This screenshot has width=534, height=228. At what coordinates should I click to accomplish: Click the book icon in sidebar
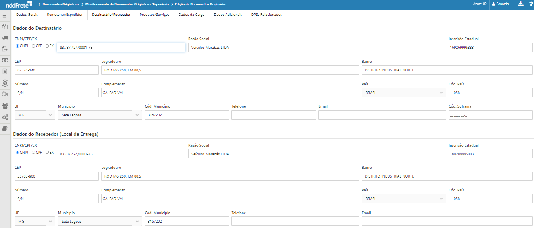point(5,128)
